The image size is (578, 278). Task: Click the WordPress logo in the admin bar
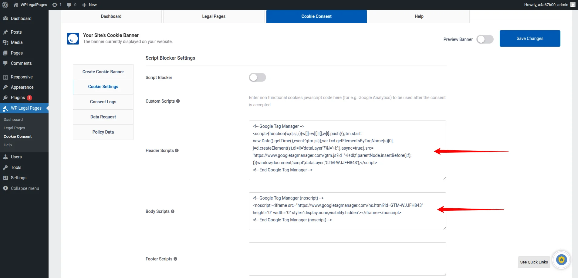pos(5,5)
